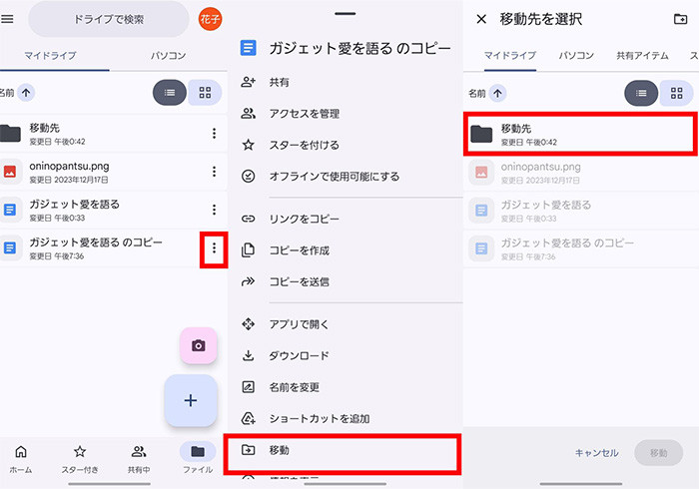This screenshot has height=489, width=699.
Task: Open the hamburger menu in Drive
Action: (x=7, y=19)
